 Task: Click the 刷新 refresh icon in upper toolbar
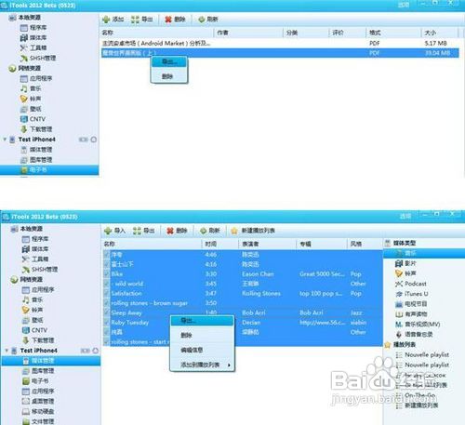[202, 20]
